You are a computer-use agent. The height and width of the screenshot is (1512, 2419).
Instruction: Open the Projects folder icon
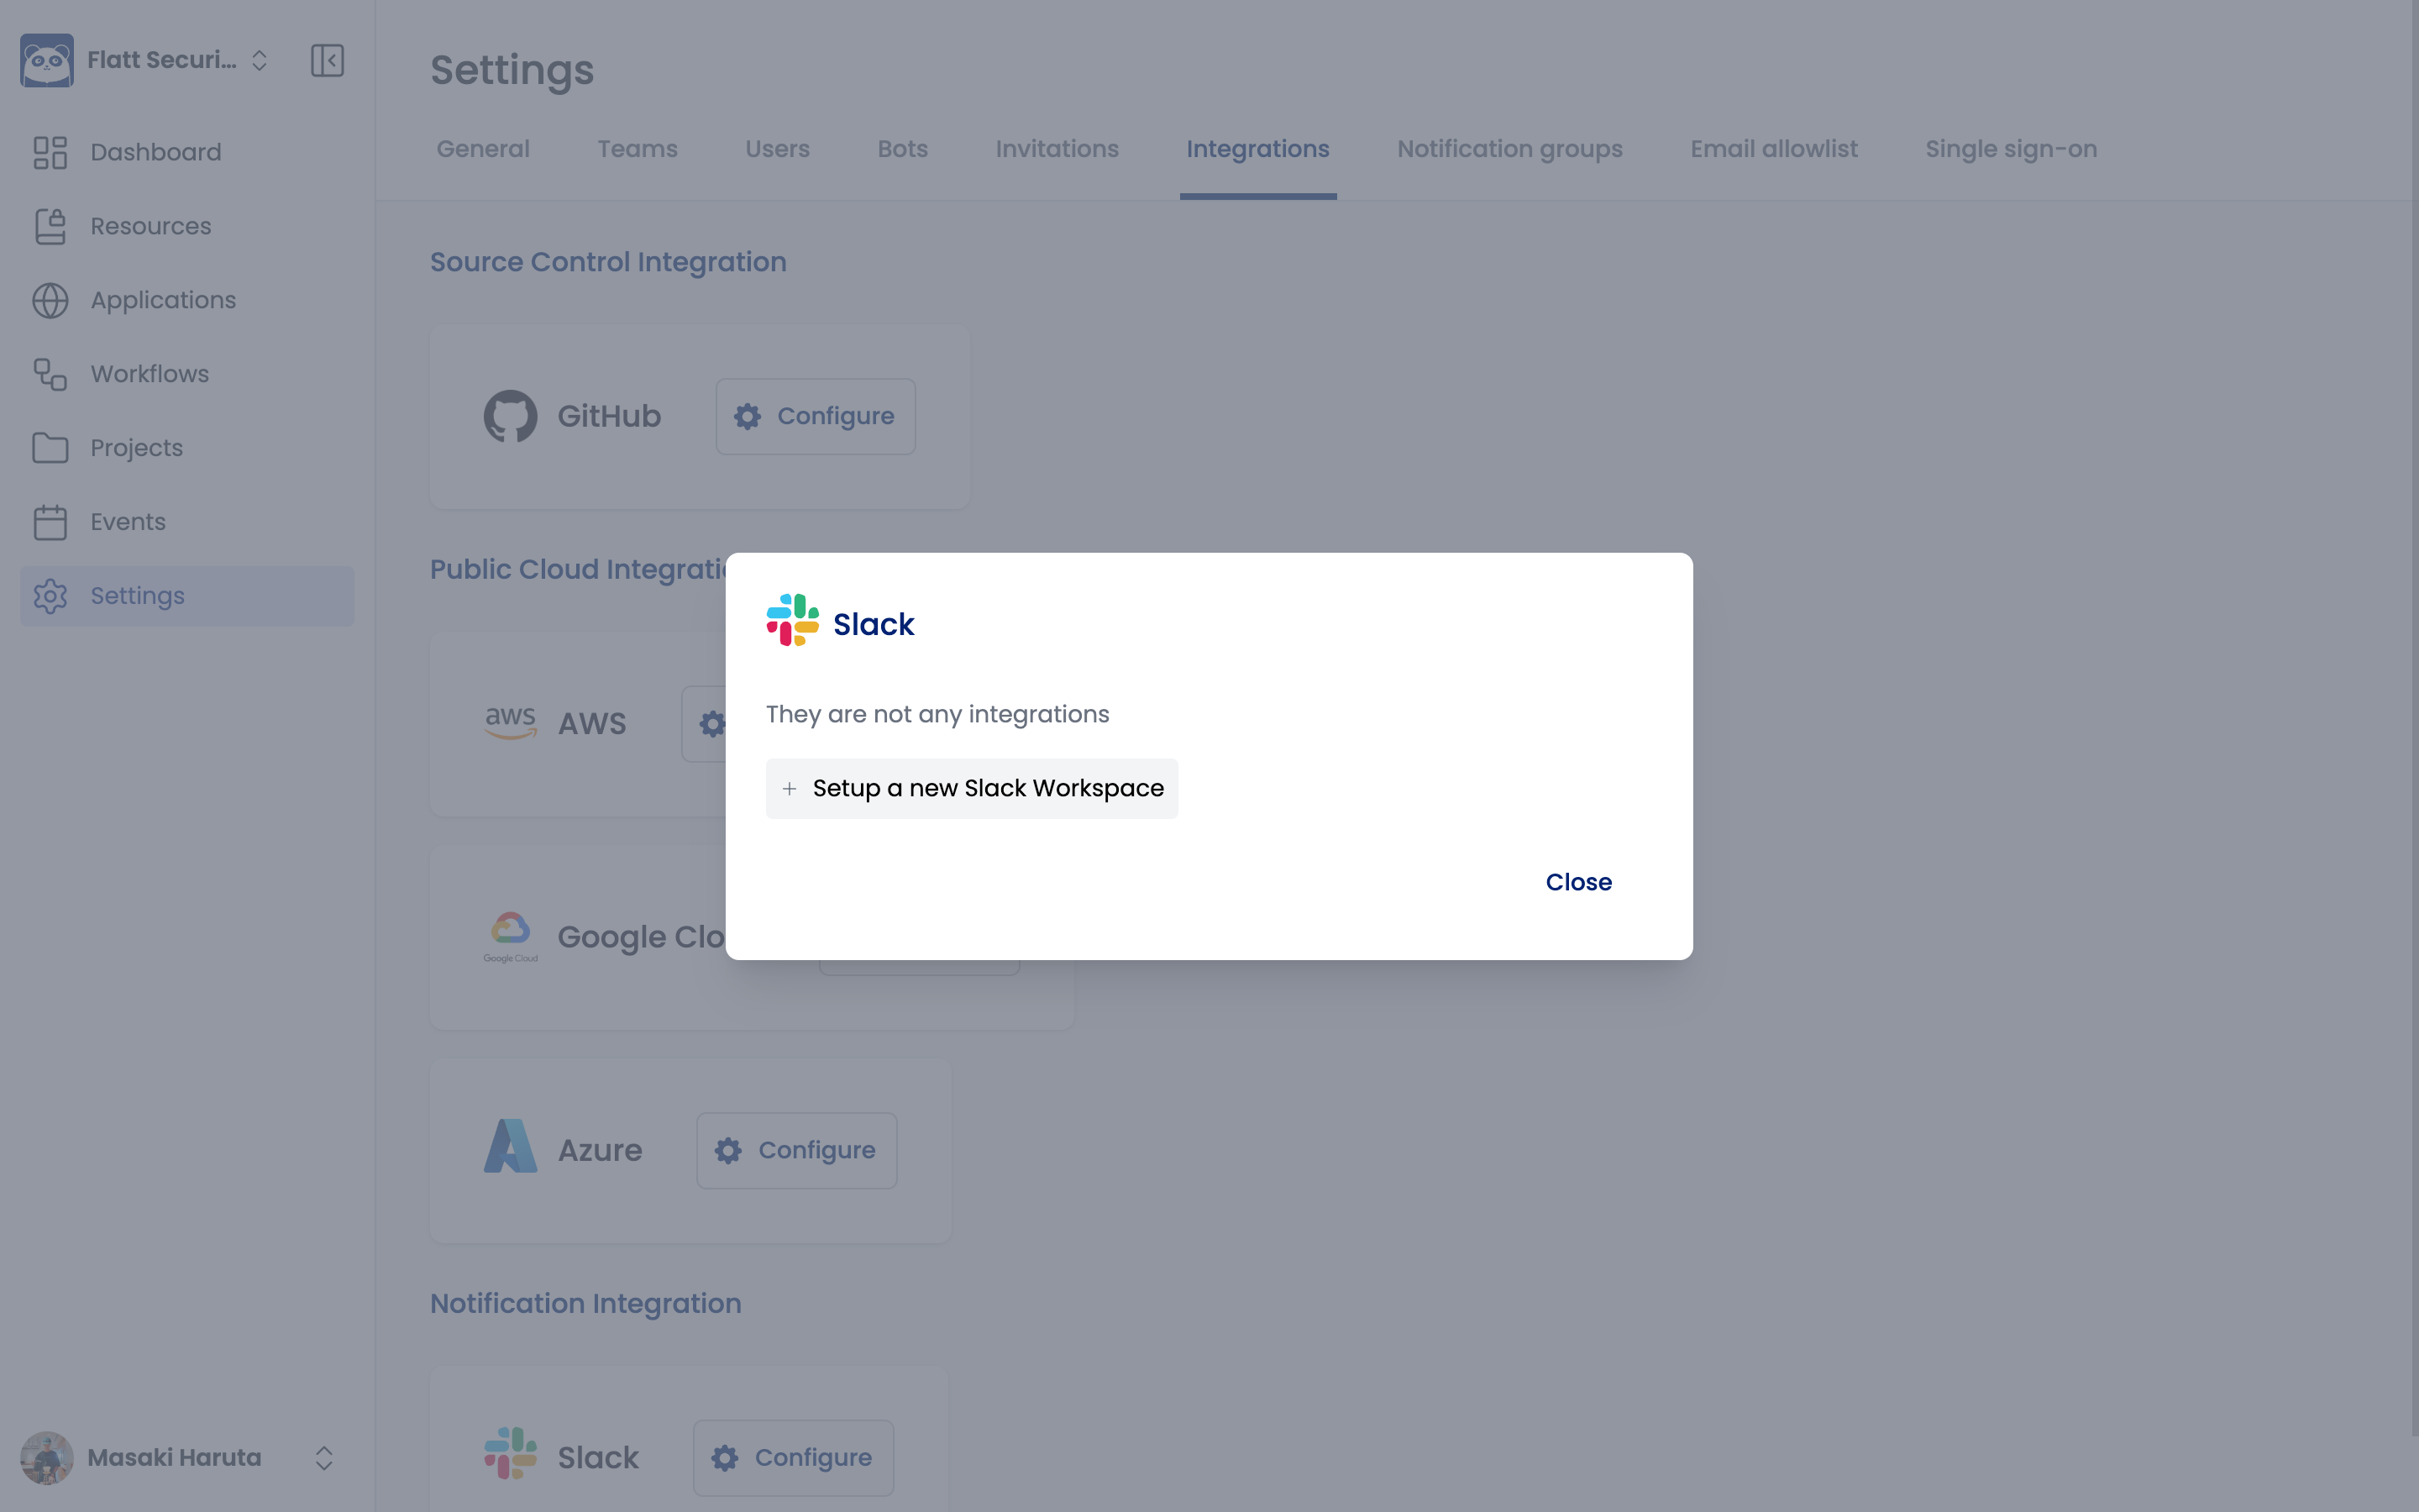(50, 448)
